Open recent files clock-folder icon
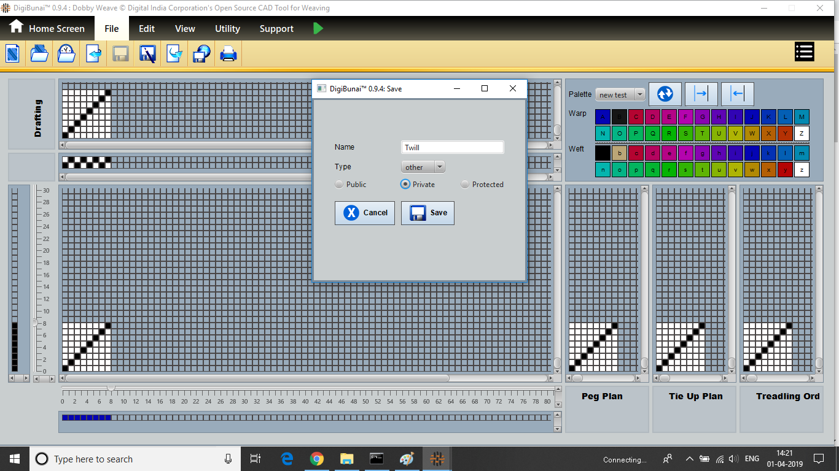 coord(66,54)
